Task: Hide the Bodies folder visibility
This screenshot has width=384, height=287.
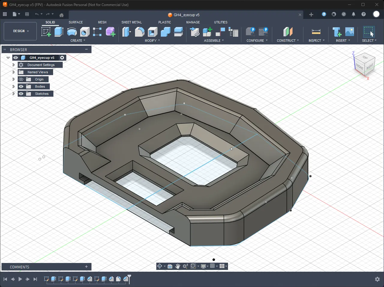Action: 21,86
